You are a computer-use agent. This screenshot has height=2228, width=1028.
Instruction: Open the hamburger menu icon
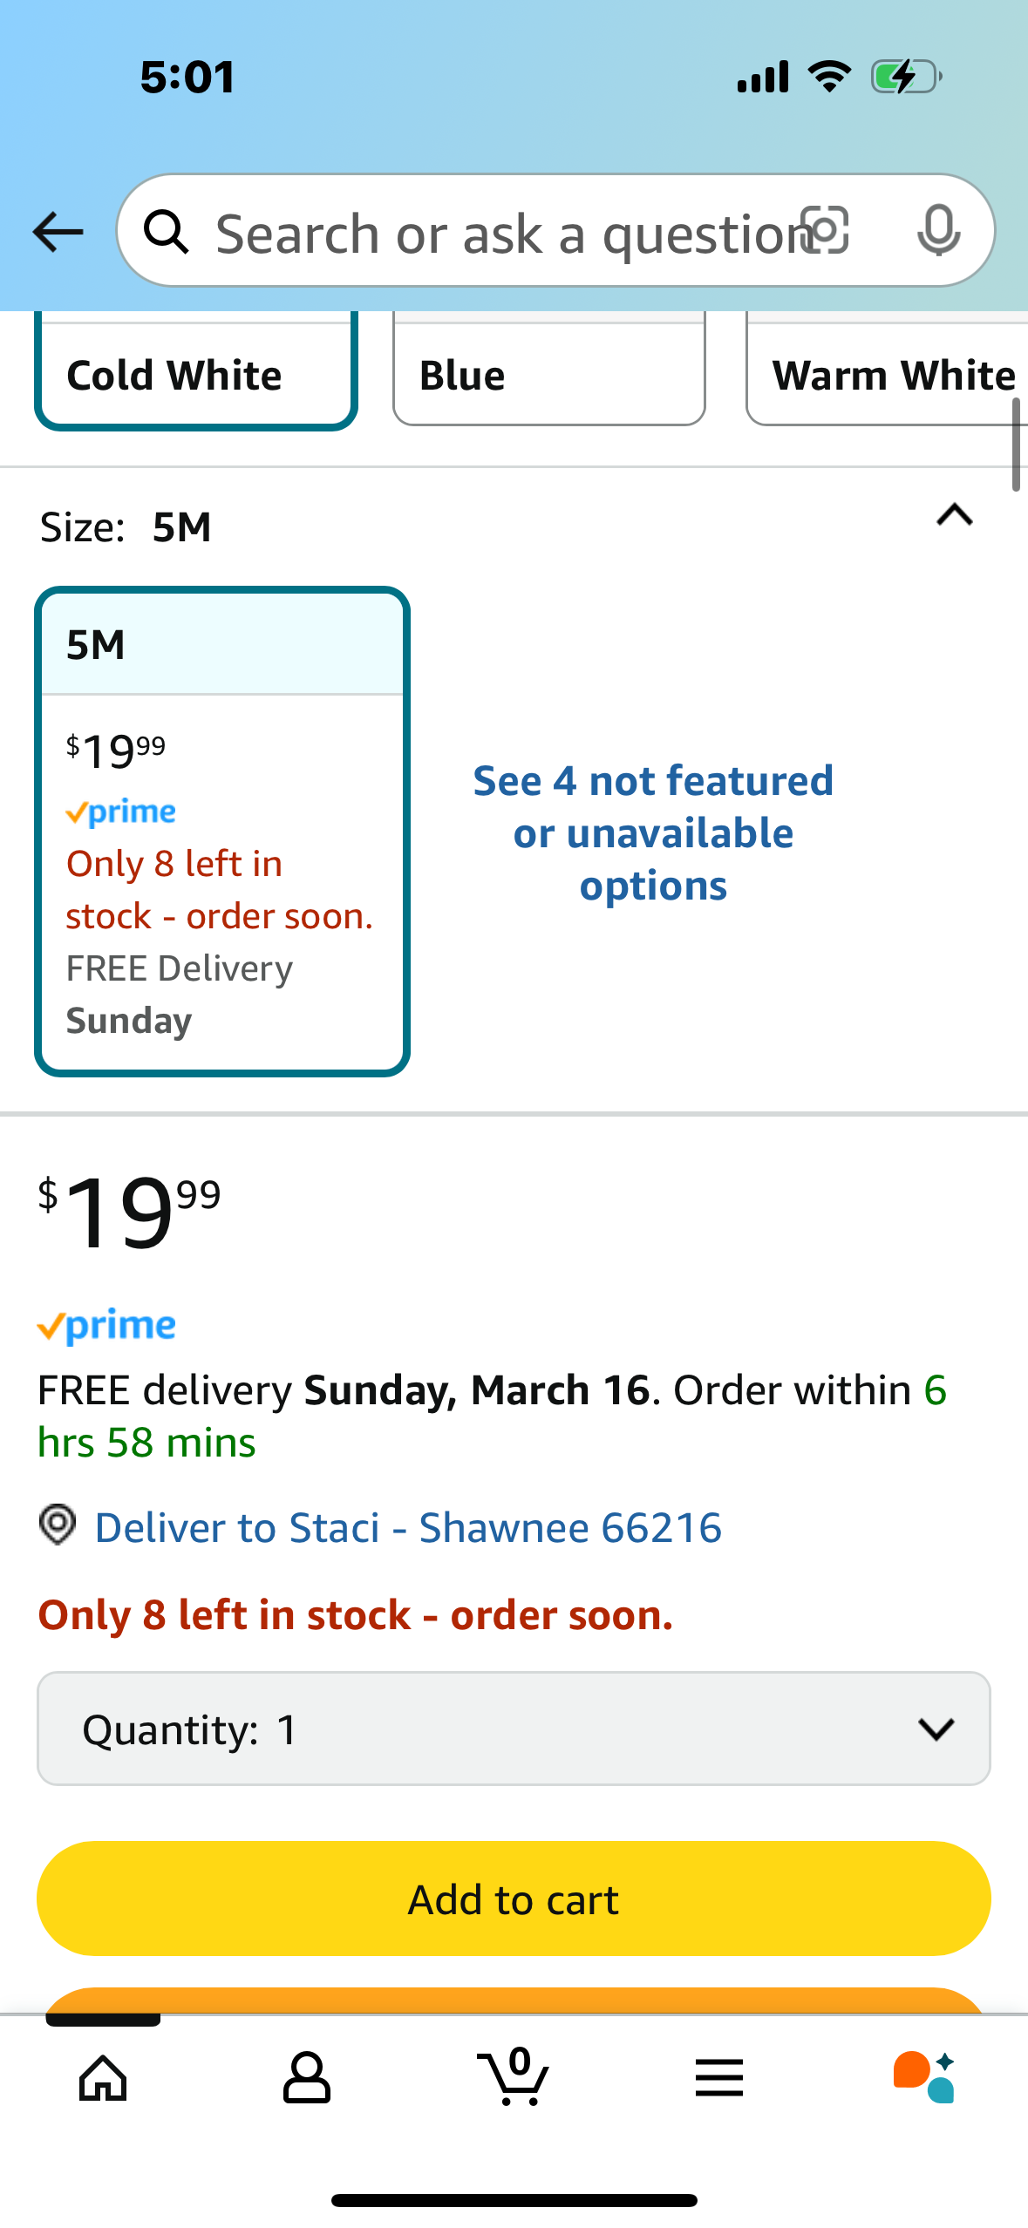719,2078
